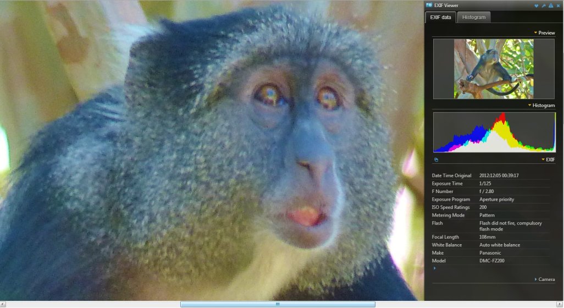The image size is (564, 308).
Task: Select the Aperture priority value
Action: pyautogui.click(x=497, y=199)
